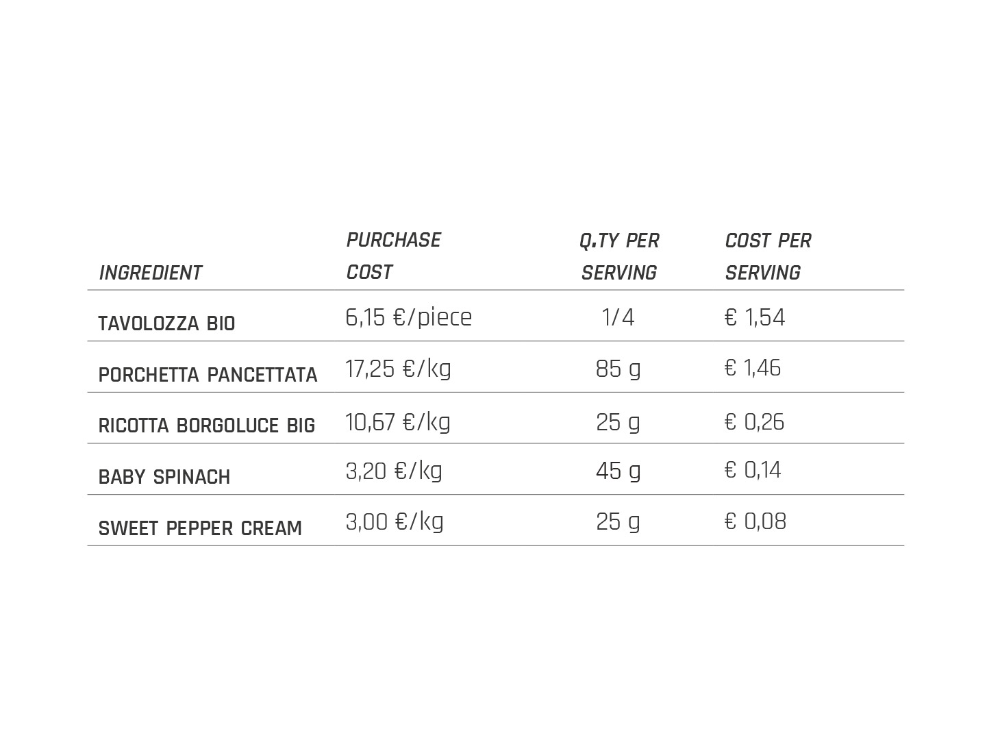The height and width of the screenshot is (751, 1000).
Task: Click the € 1,54 cost per serving
Action: click(755, 317)
